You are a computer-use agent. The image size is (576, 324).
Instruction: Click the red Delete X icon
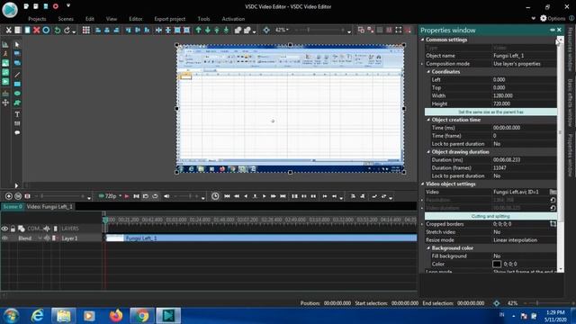pos(36,30)
